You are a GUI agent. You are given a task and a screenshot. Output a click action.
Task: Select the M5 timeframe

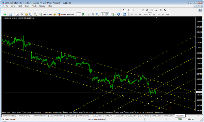pos(136,14)
